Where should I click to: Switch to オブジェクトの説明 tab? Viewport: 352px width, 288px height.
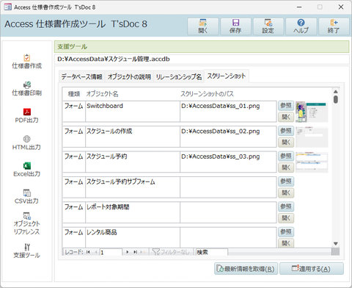(x=129, y=77)
